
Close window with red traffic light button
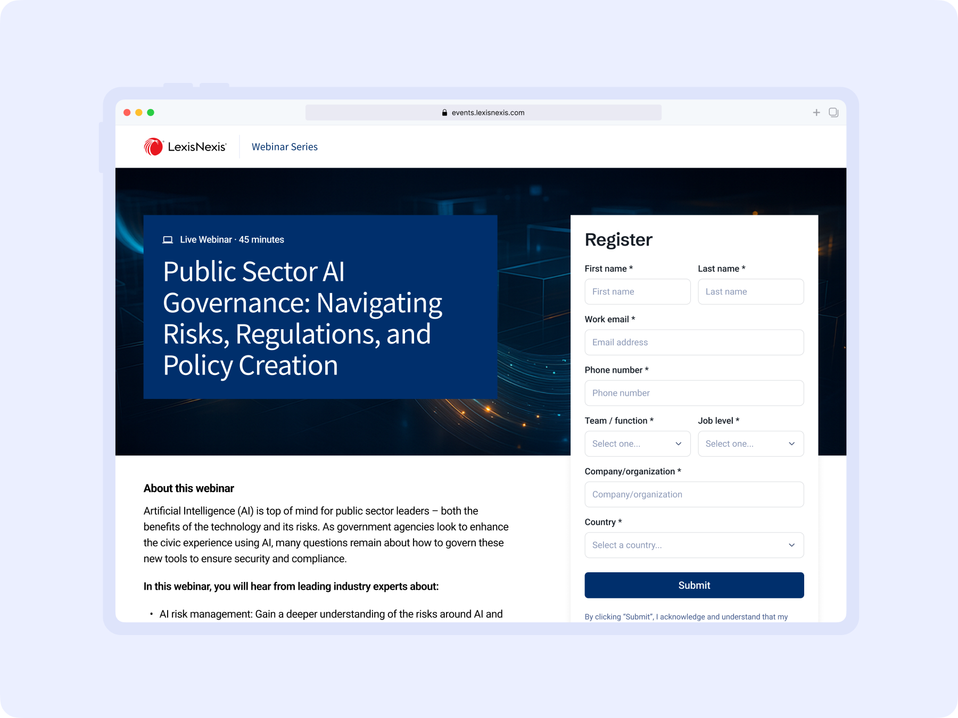point(127,113)
